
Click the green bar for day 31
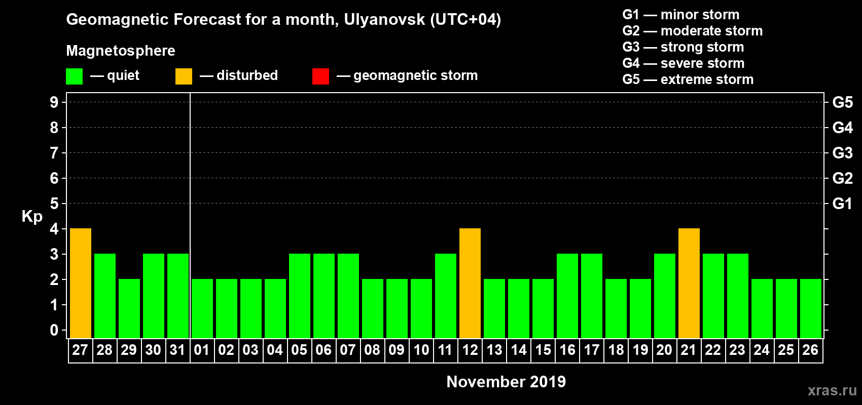click(178, 296)
